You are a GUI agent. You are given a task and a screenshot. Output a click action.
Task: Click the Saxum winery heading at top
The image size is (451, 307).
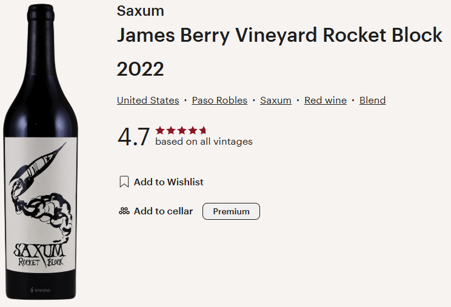(x=141, y=11)
